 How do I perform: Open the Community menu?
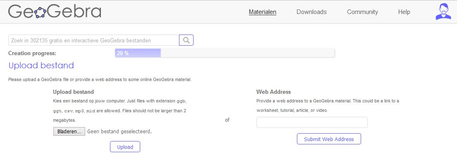pyautogui.click(x=362, y=12)
